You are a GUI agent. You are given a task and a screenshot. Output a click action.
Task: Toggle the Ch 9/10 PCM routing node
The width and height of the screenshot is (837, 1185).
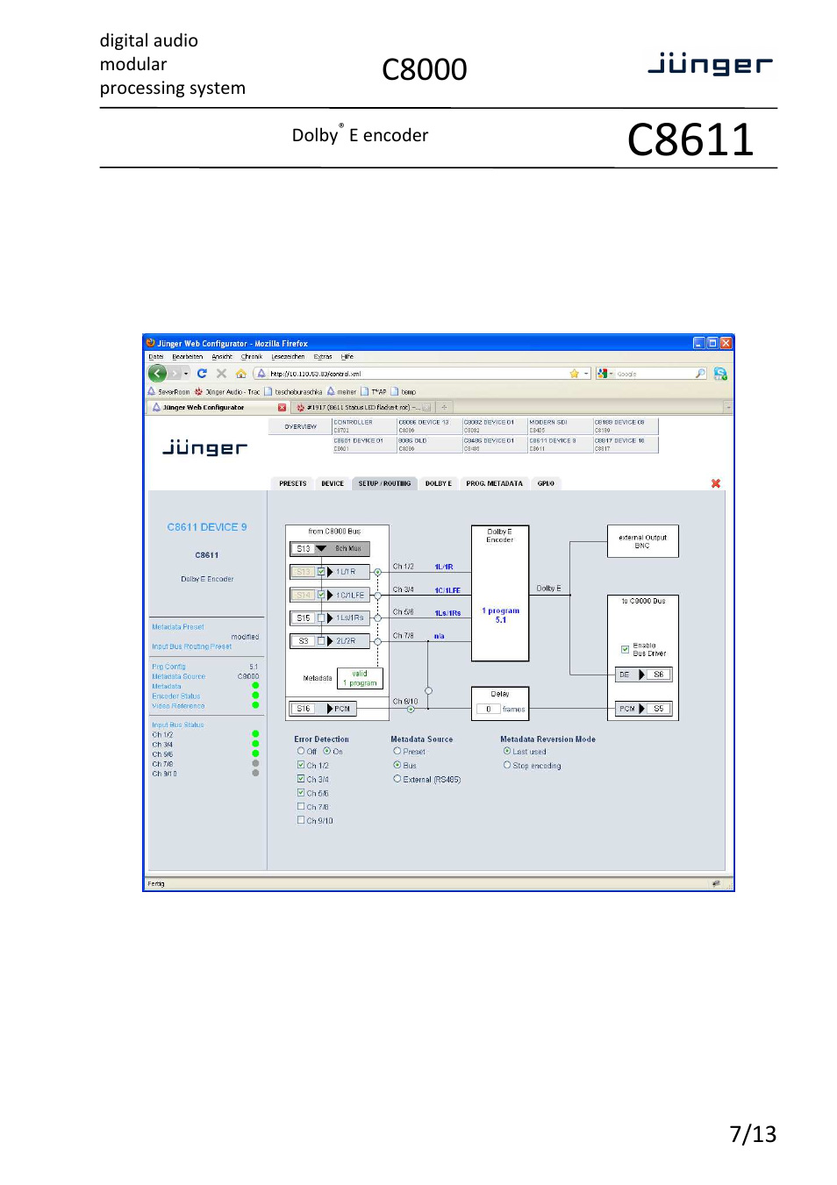point(411,709)
